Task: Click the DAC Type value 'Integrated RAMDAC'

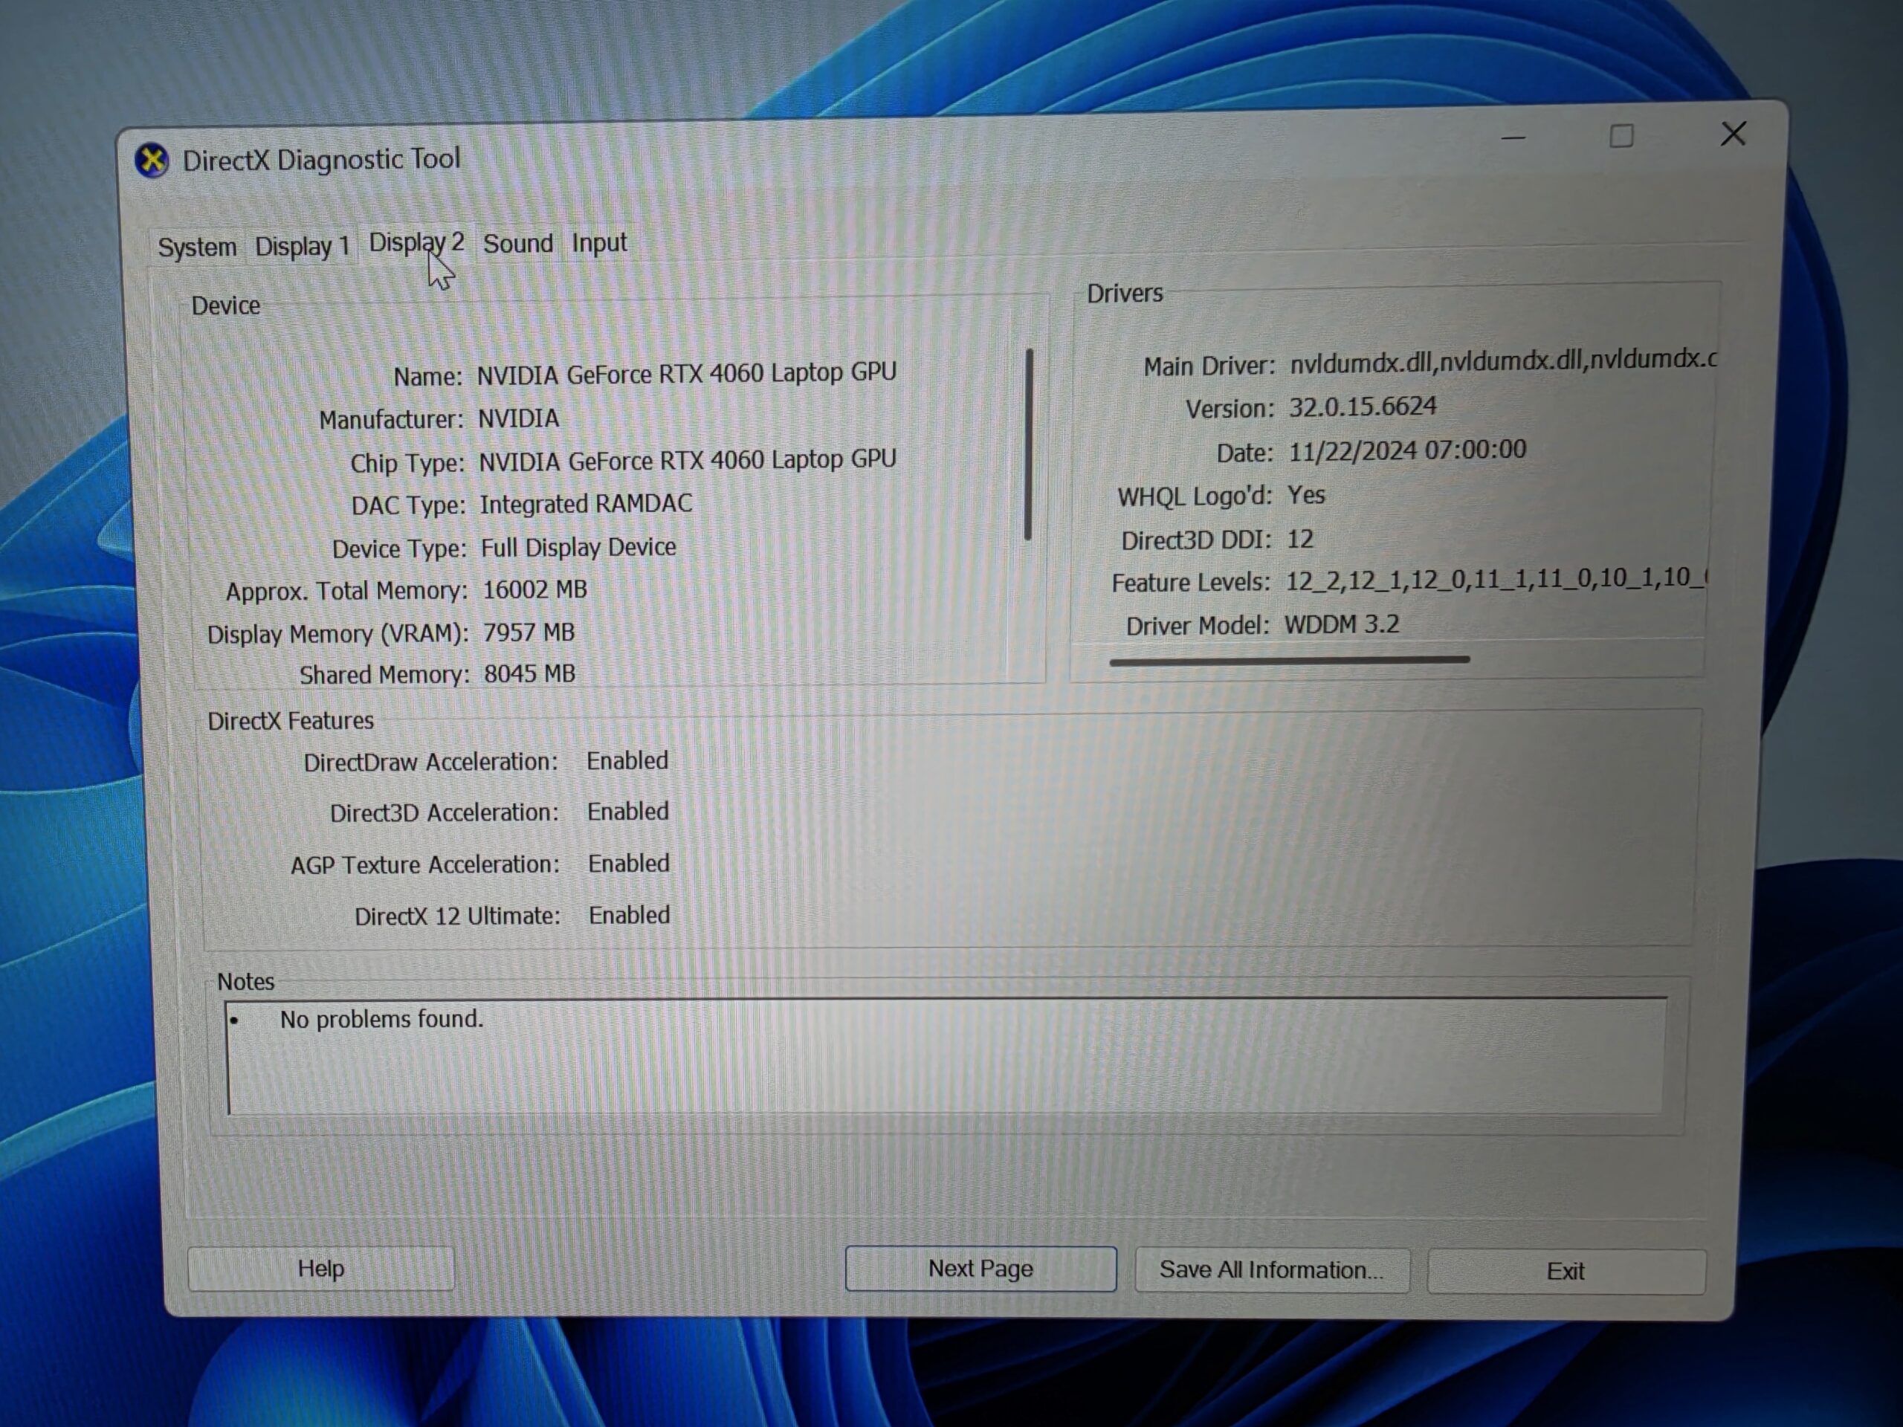Action: point(586,504)
